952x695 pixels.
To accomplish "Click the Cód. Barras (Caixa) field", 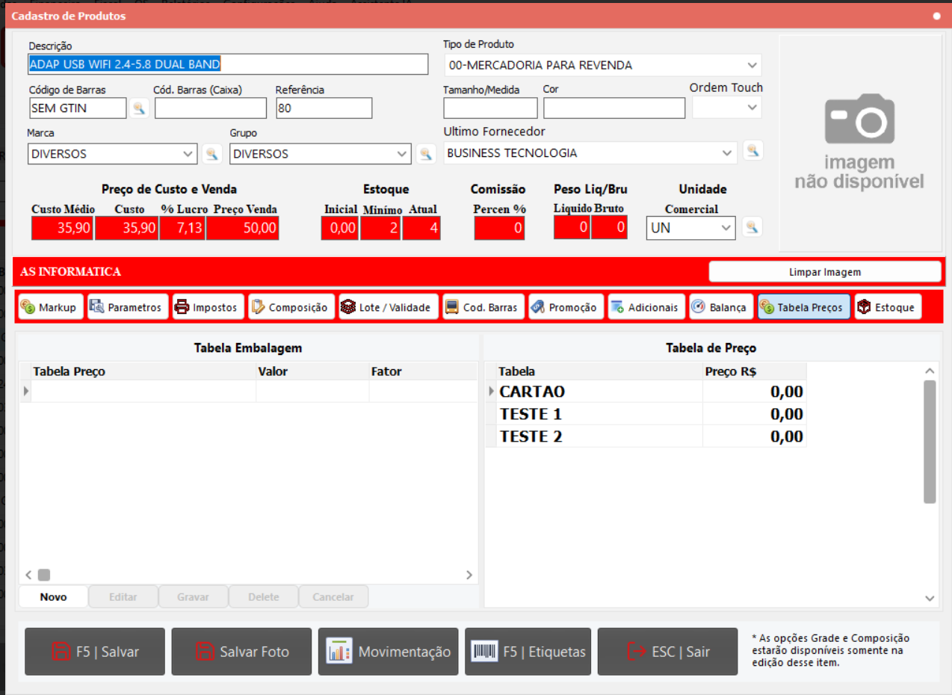I will tap(210, 108).
